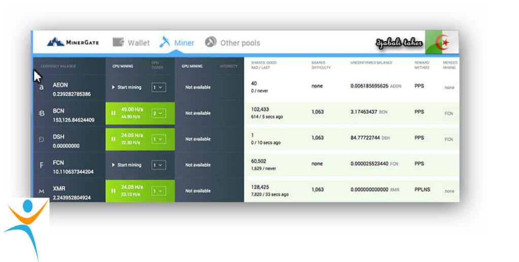Click the play triangle in FCN row
The height and width of the screenshot is (262, 519).
pos(113,165)
